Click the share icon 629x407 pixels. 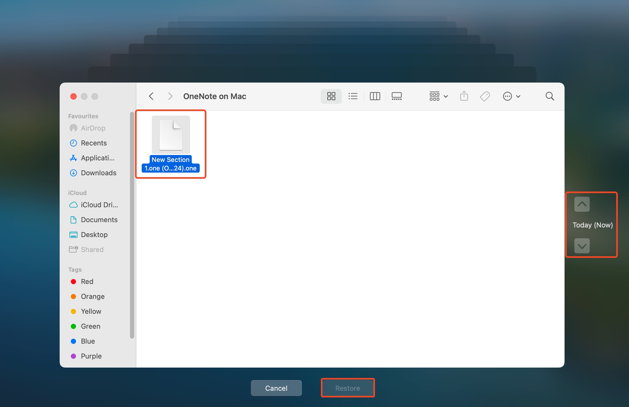click(x=464, y=96)
